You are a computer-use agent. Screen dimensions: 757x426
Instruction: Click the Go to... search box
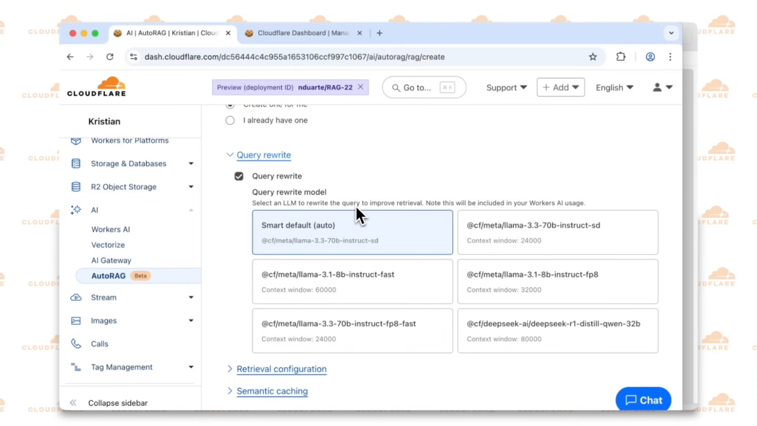[424, 88]
